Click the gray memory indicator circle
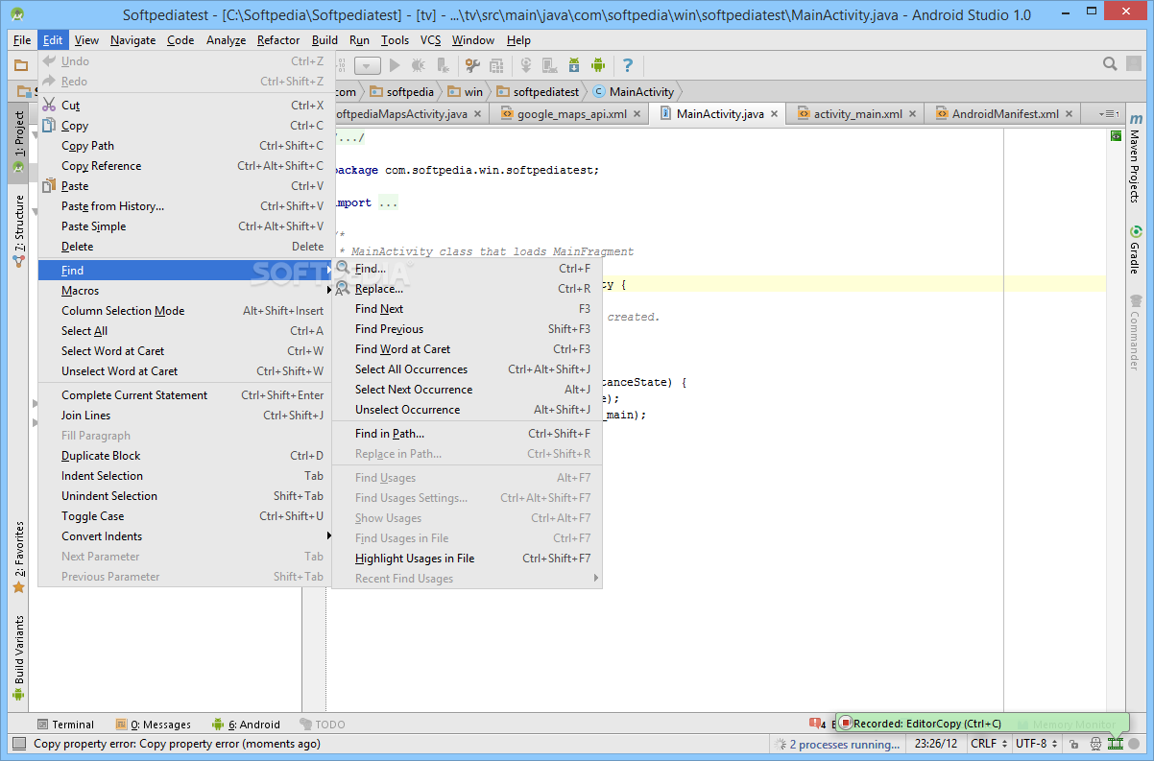Viewport: 1154px width, 761px height. pos(1135,744)
